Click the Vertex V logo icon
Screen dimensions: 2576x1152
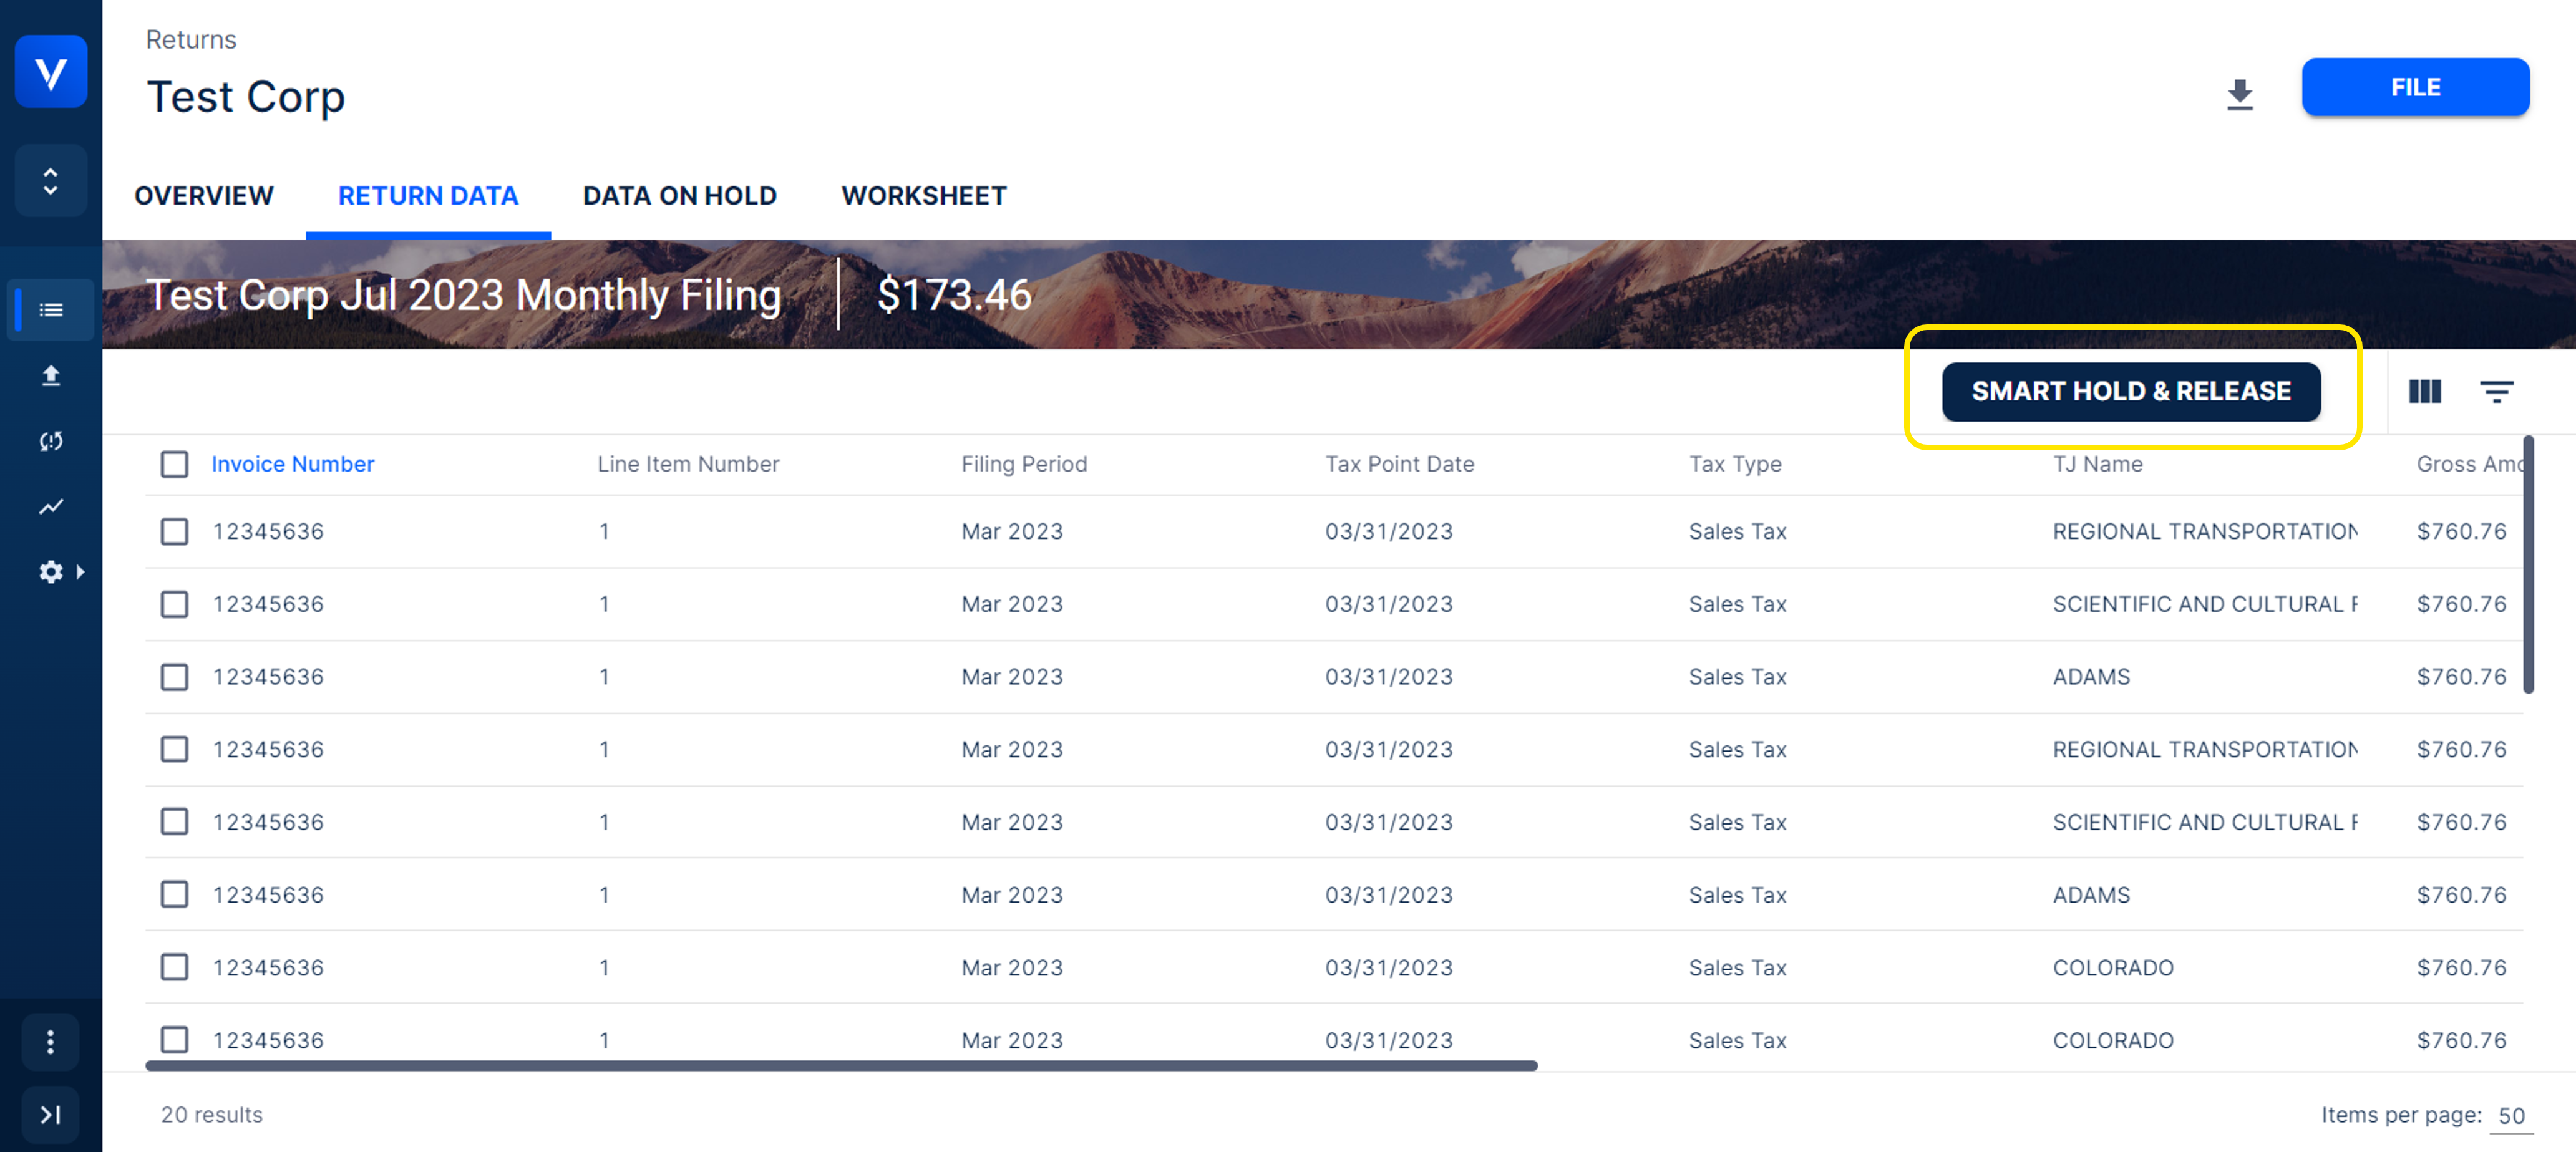pyautogui.click(x=50, y=71)
